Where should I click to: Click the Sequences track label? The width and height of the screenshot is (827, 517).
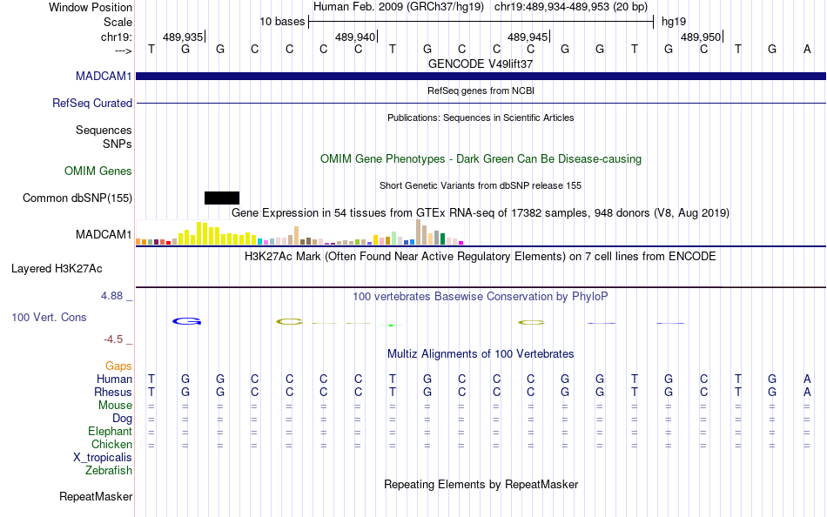104,130
